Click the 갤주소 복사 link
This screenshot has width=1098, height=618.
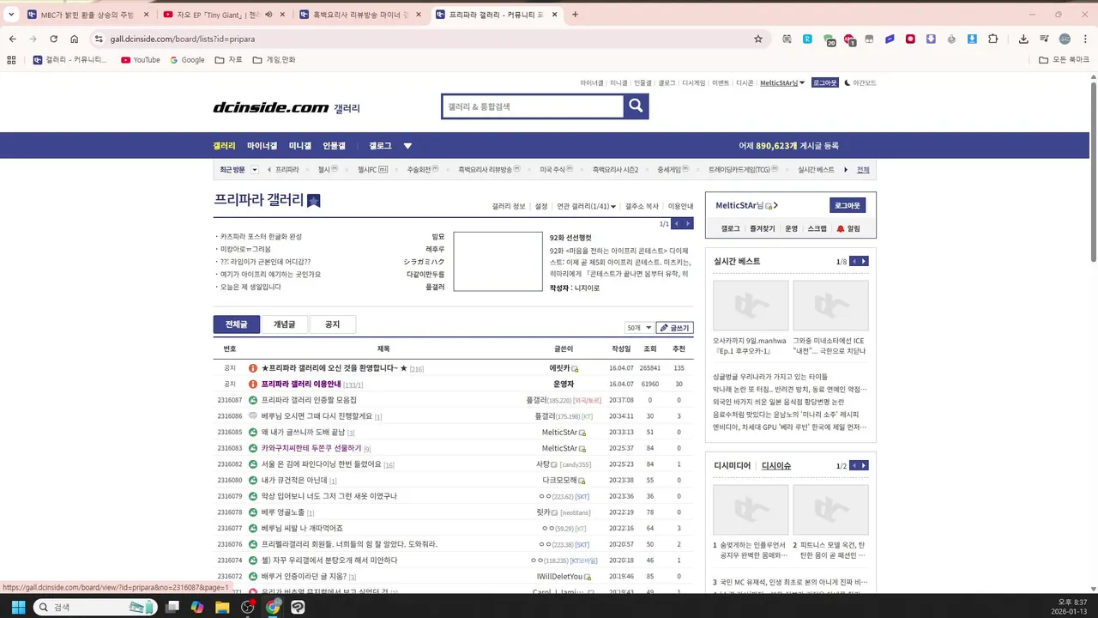tap(642, 206)
